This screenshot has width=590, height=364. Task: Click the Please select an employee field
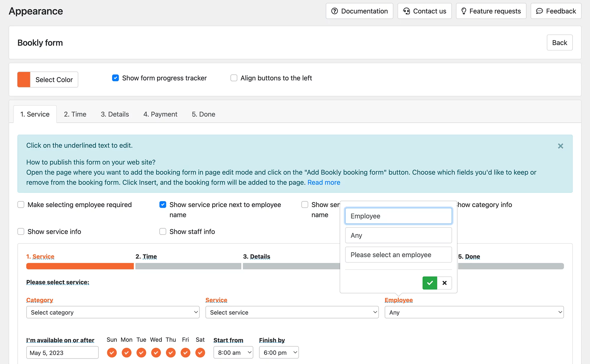398,255
